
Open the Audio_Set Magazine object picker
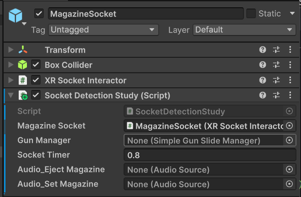coord(289,184)
